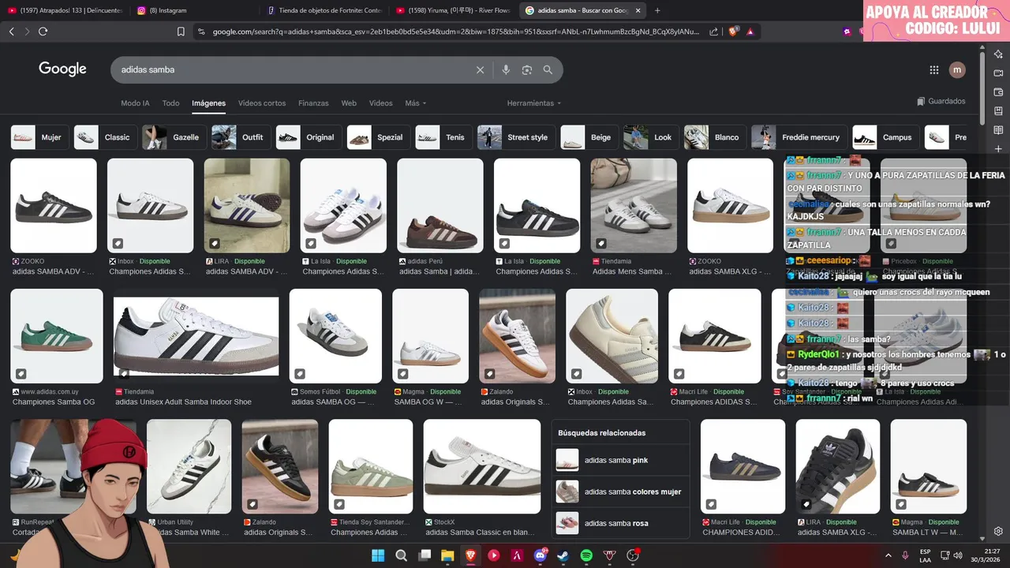Bookmark this page from the address bar
This screenshot has width=1010, height=568.
click(x=181, y=32)
